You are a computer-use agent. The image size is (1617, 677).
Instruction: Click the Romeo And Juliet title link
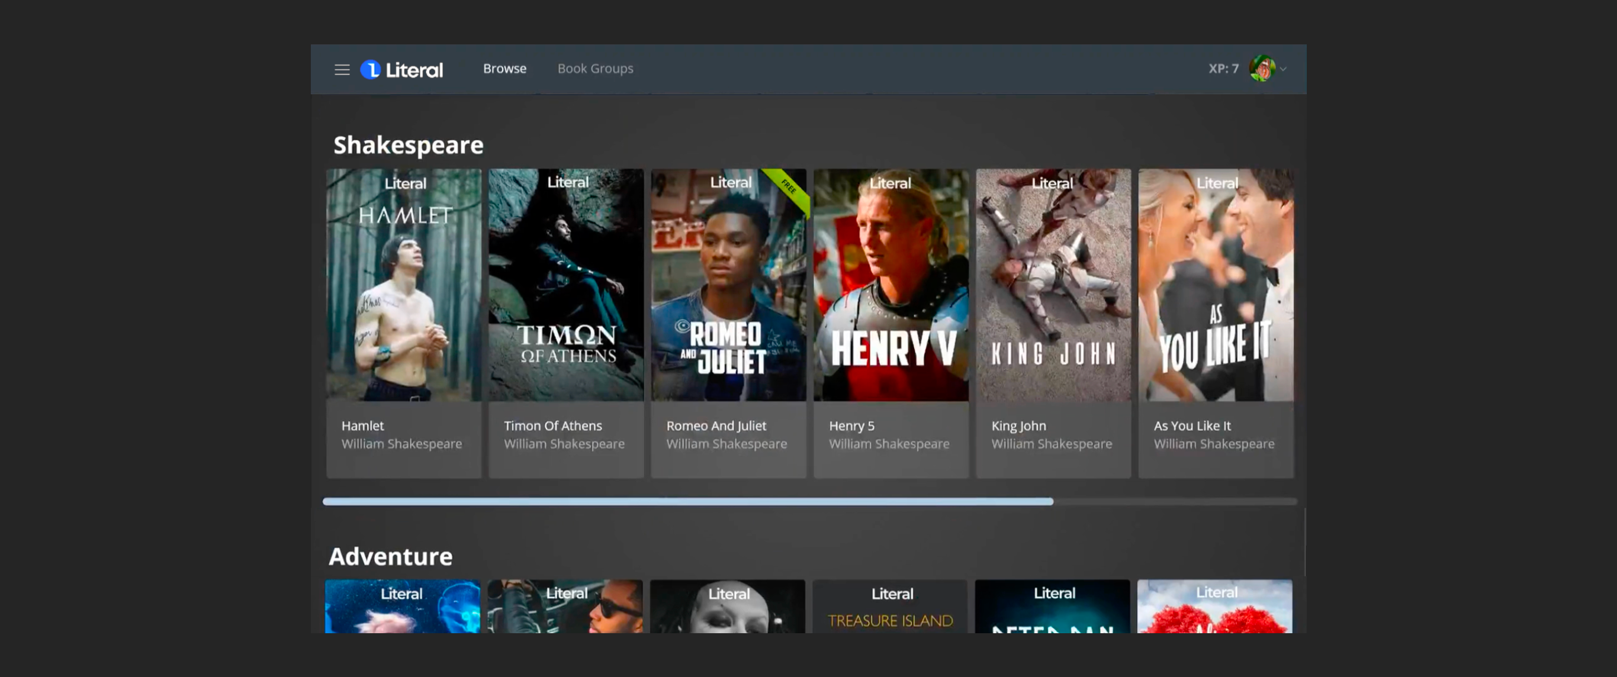pyautogui.click(x=716, y=426)
